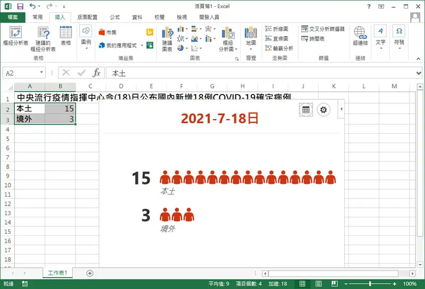
Task: Open the Store add-ins button
Action: click(x=108, y=32)
